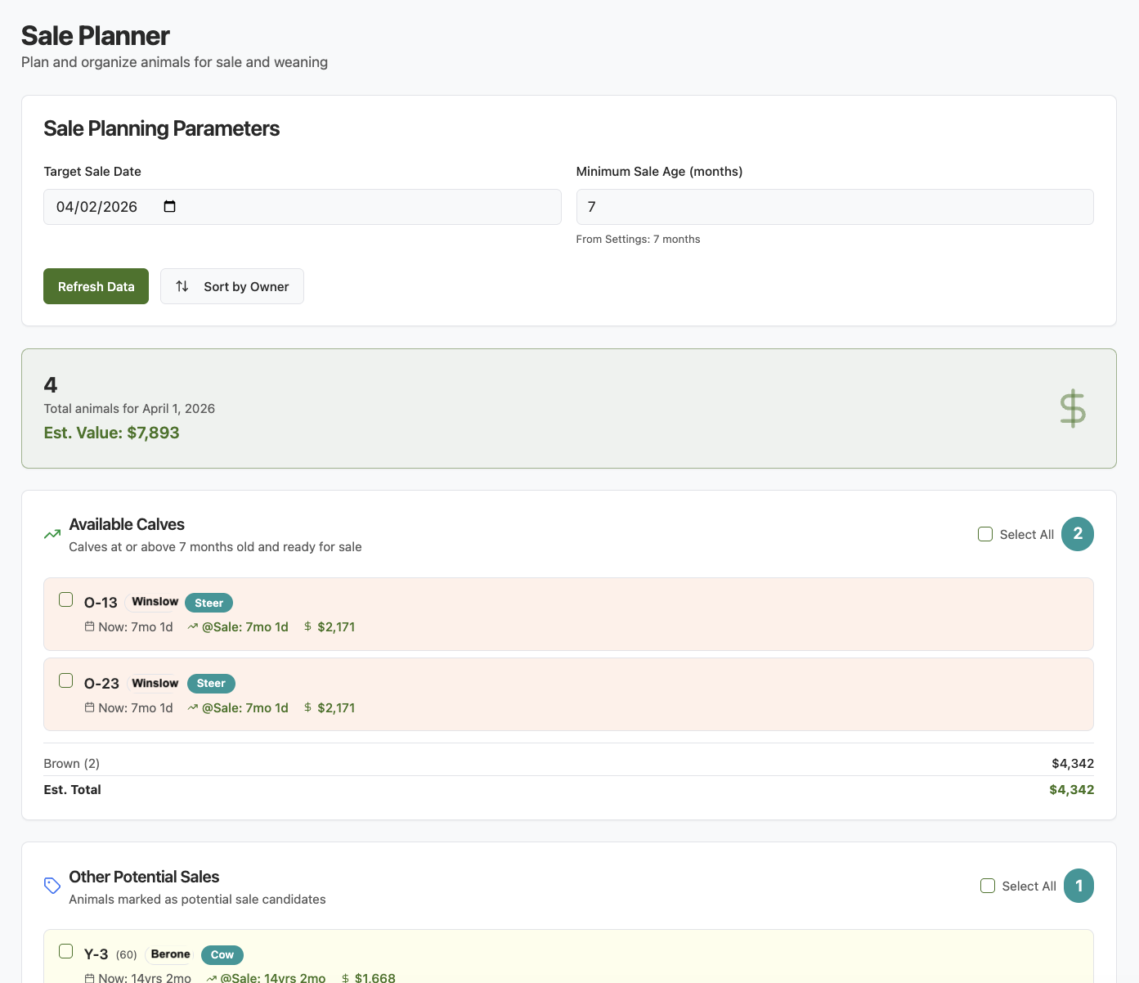
Task: Click the Steer badge on O-23
Action: click(211, 684)
